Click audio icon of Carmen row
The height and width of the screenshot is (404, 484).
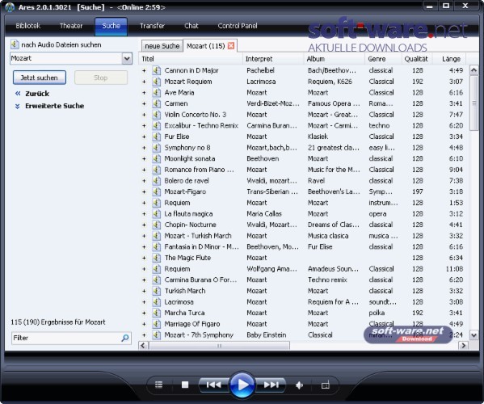click(x=157, y=103)
